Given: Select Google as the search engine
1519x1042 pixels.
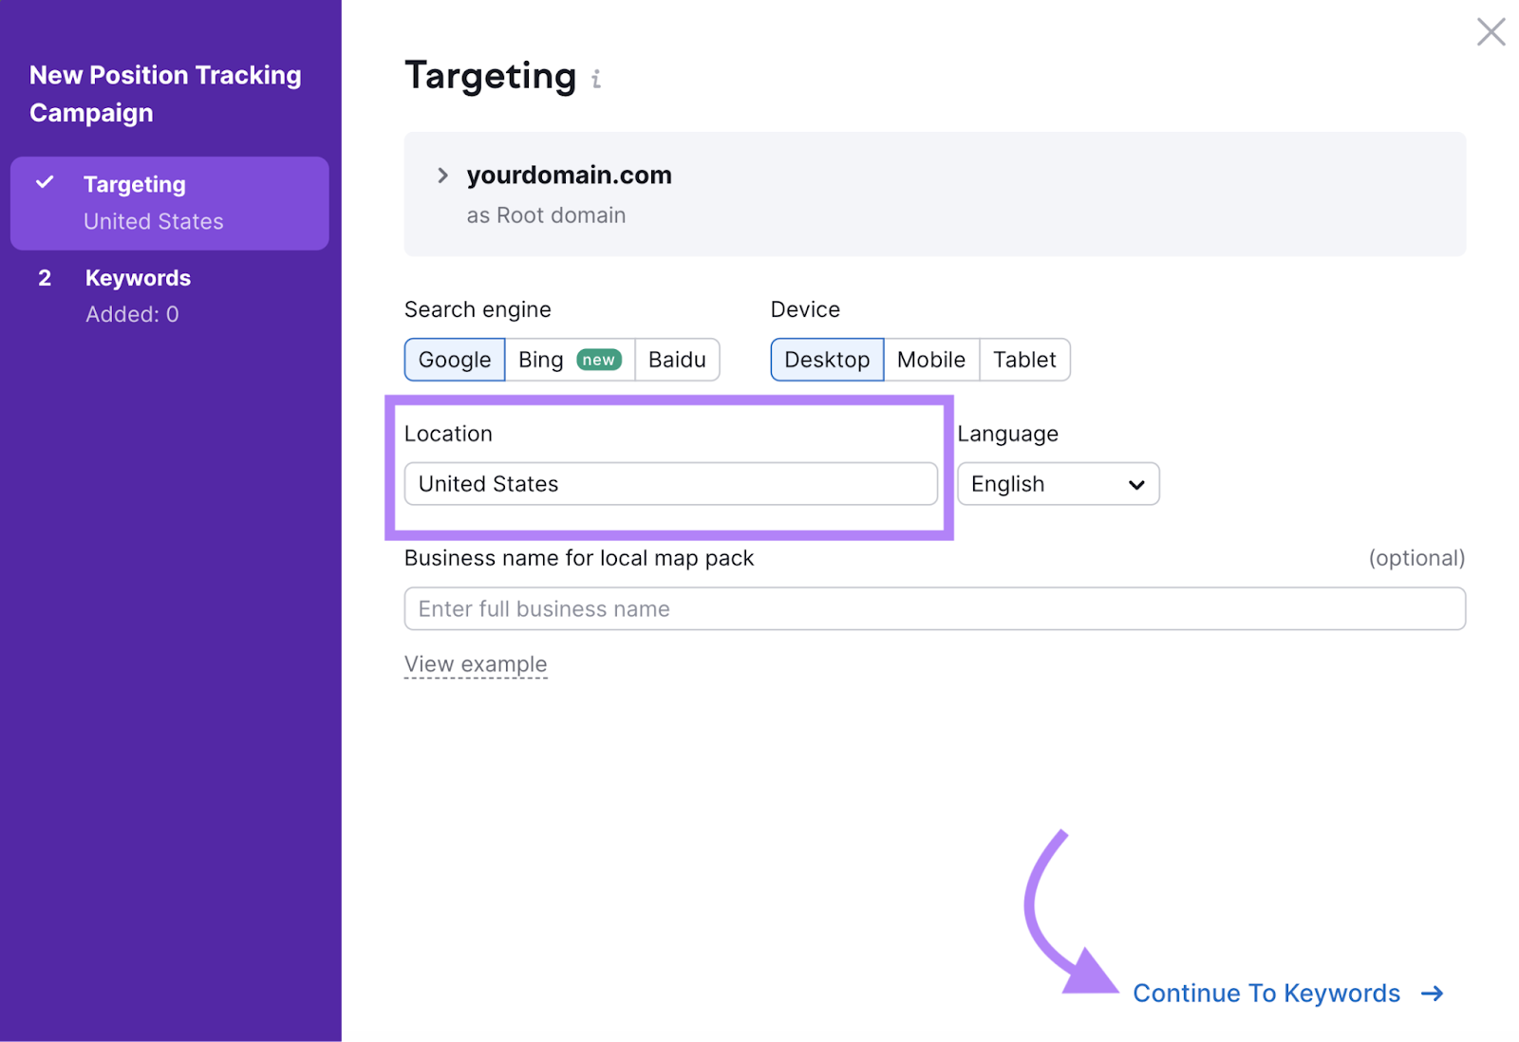Looking at the screenshot, I should (x=454, y=360).
